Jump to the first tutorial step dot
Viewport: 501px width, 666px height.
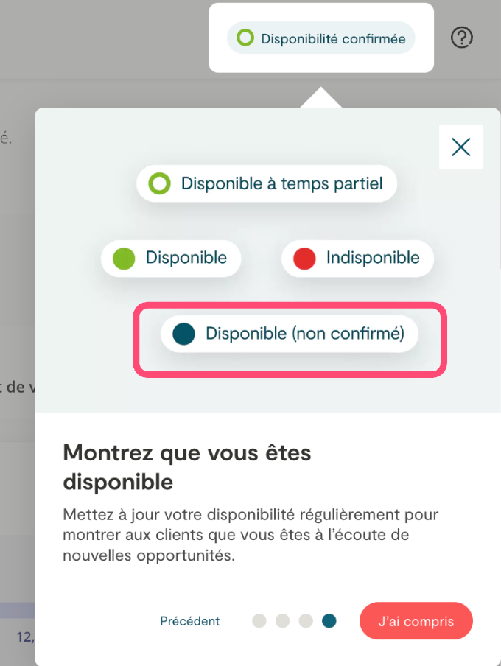coord(259,621)
